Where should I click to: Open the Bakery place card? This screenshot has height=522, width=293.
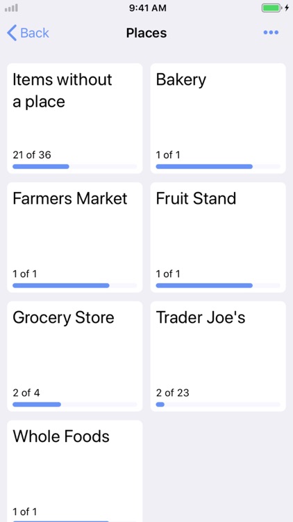[218, 118]
